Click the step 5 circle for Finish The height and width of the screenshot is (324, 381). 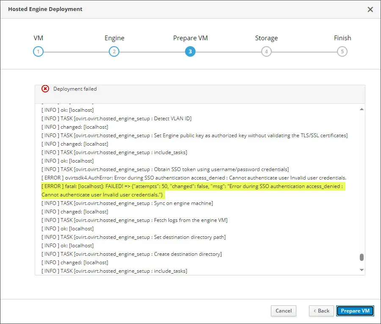coord(342,52)
